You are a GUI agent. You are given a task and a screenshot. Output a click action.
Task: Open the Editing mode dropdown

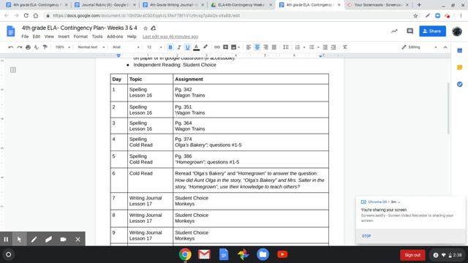[x=419, y=47]
